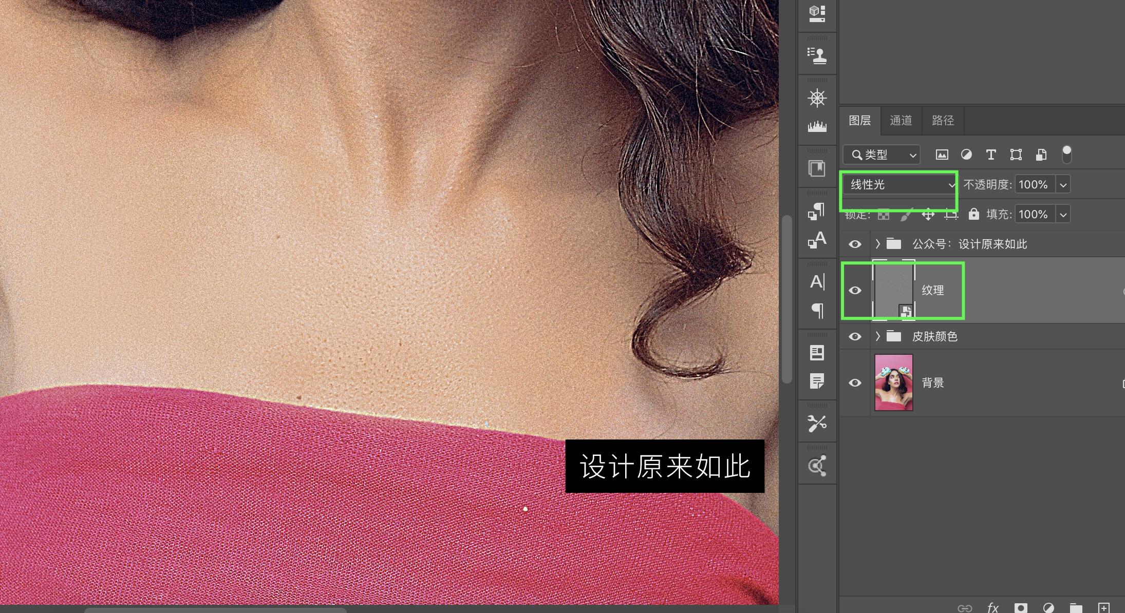Click the lock all padlock icon

click(x=973, y=214)
